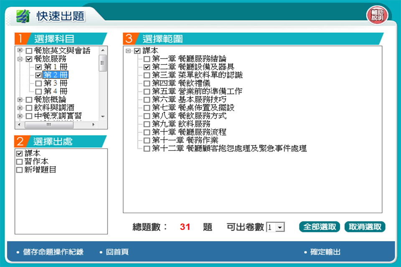Image resolution: width=401 pixels, height=267 pixels.
Task: Uncheck 第二章 餐廳設備及器具 checkbox
Action: 147,67
